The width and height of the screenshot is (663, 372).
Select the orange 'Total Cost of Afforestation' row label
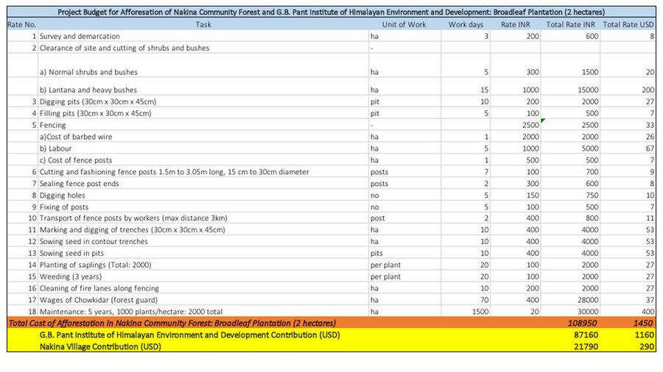172,323
